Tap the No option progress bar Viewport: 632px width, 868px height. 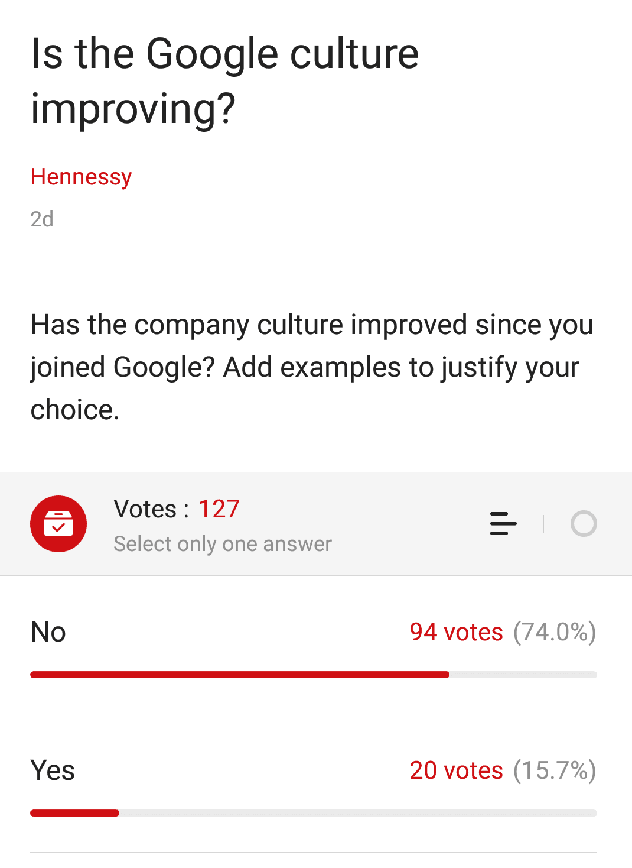(314, 675)
